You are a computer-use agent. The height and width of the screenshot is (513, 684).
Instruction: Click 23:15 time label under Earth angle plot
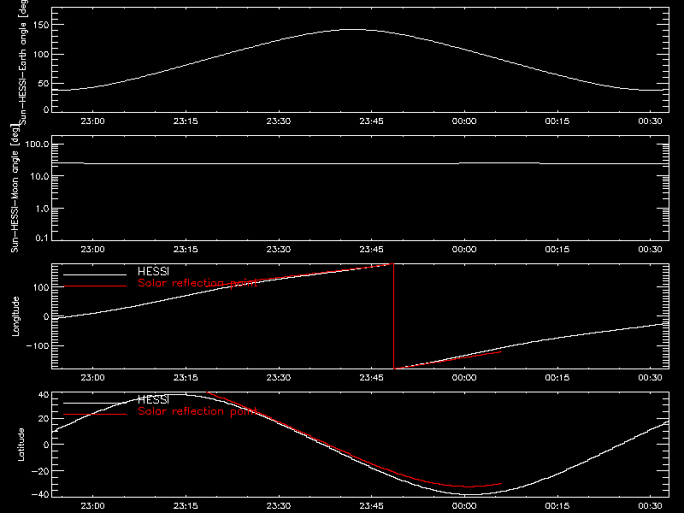coord(186,121)
